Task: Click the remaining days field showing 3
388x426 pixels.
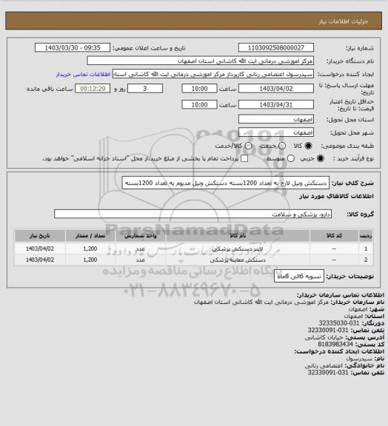Action: [145, 89]
